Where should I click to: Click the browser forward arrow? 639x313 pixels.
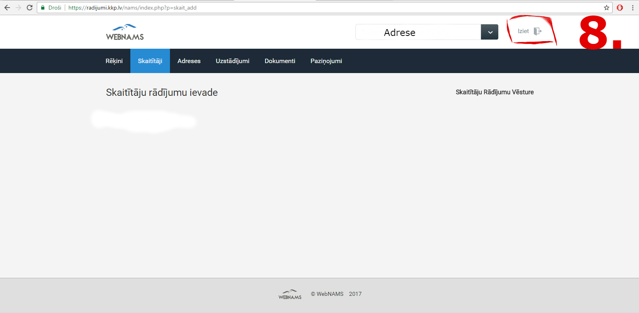tap(18, 8)
